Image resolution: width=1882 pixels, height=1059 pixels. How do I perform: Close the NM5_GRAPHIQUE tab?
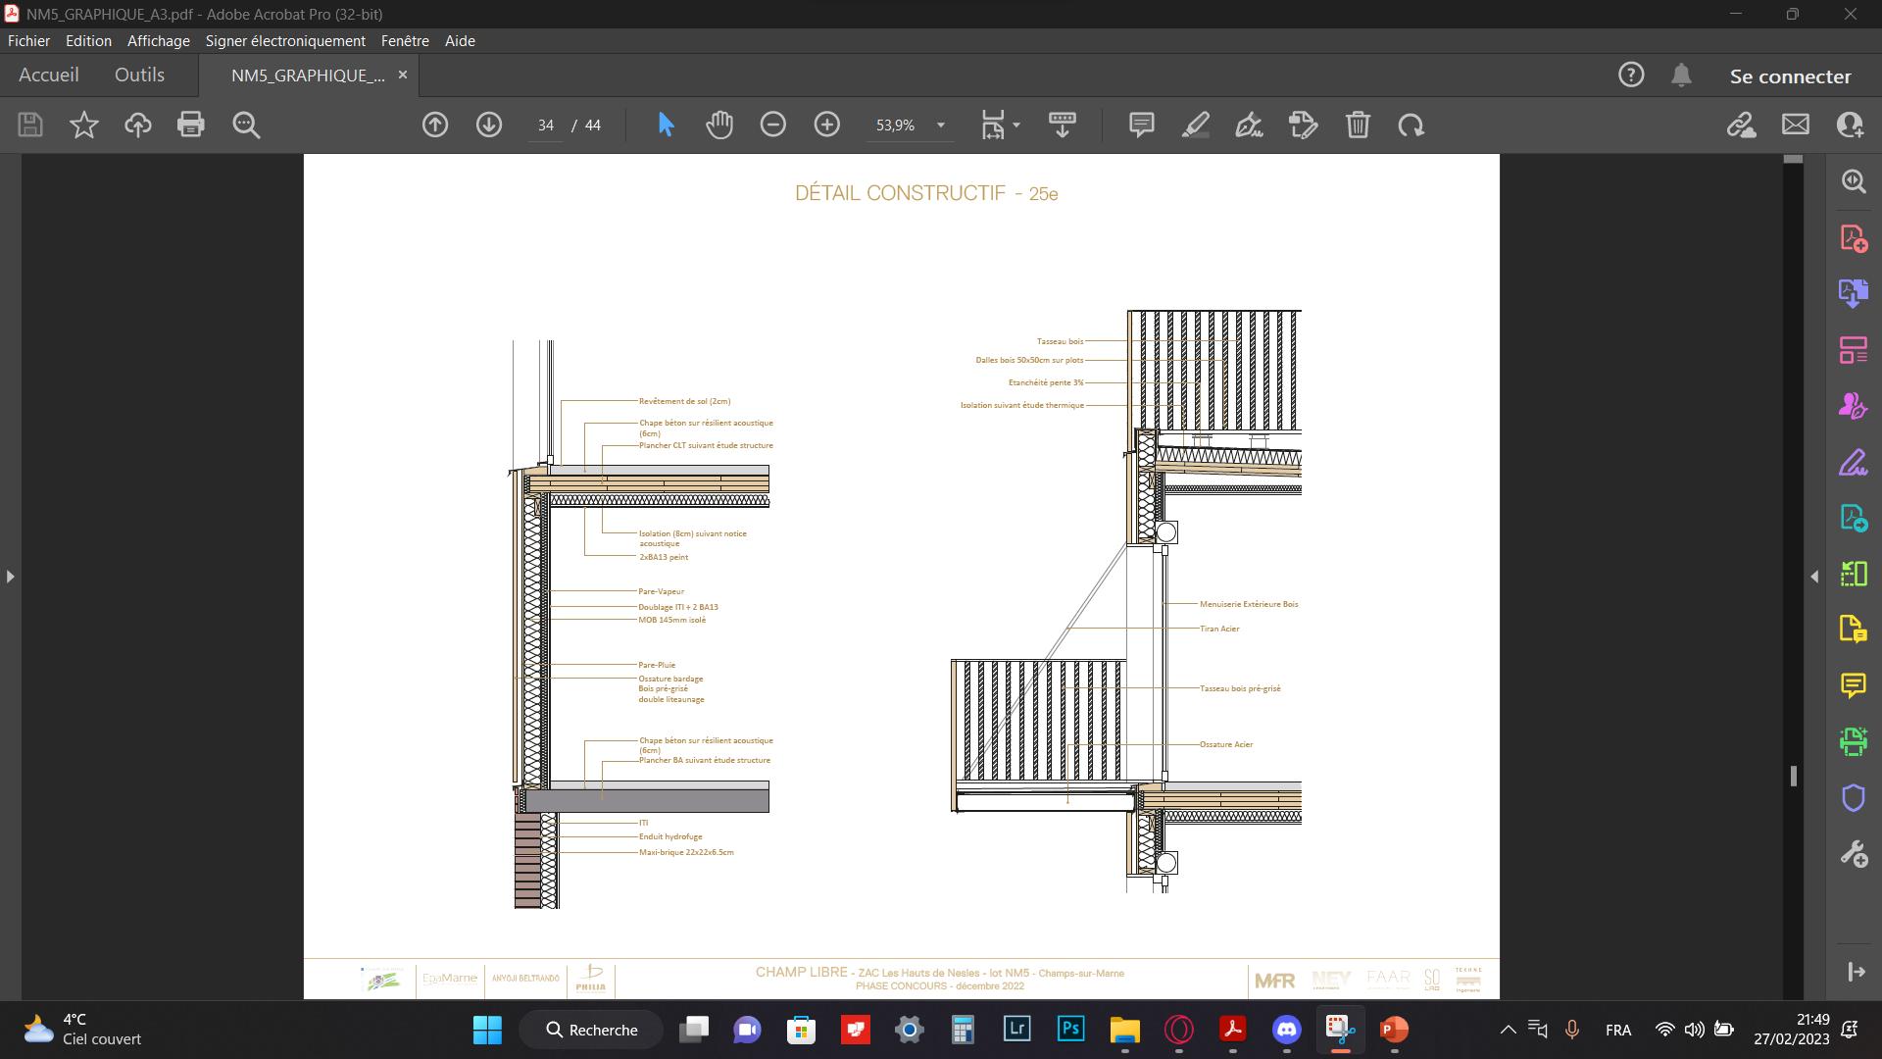(x=402, y=75)
